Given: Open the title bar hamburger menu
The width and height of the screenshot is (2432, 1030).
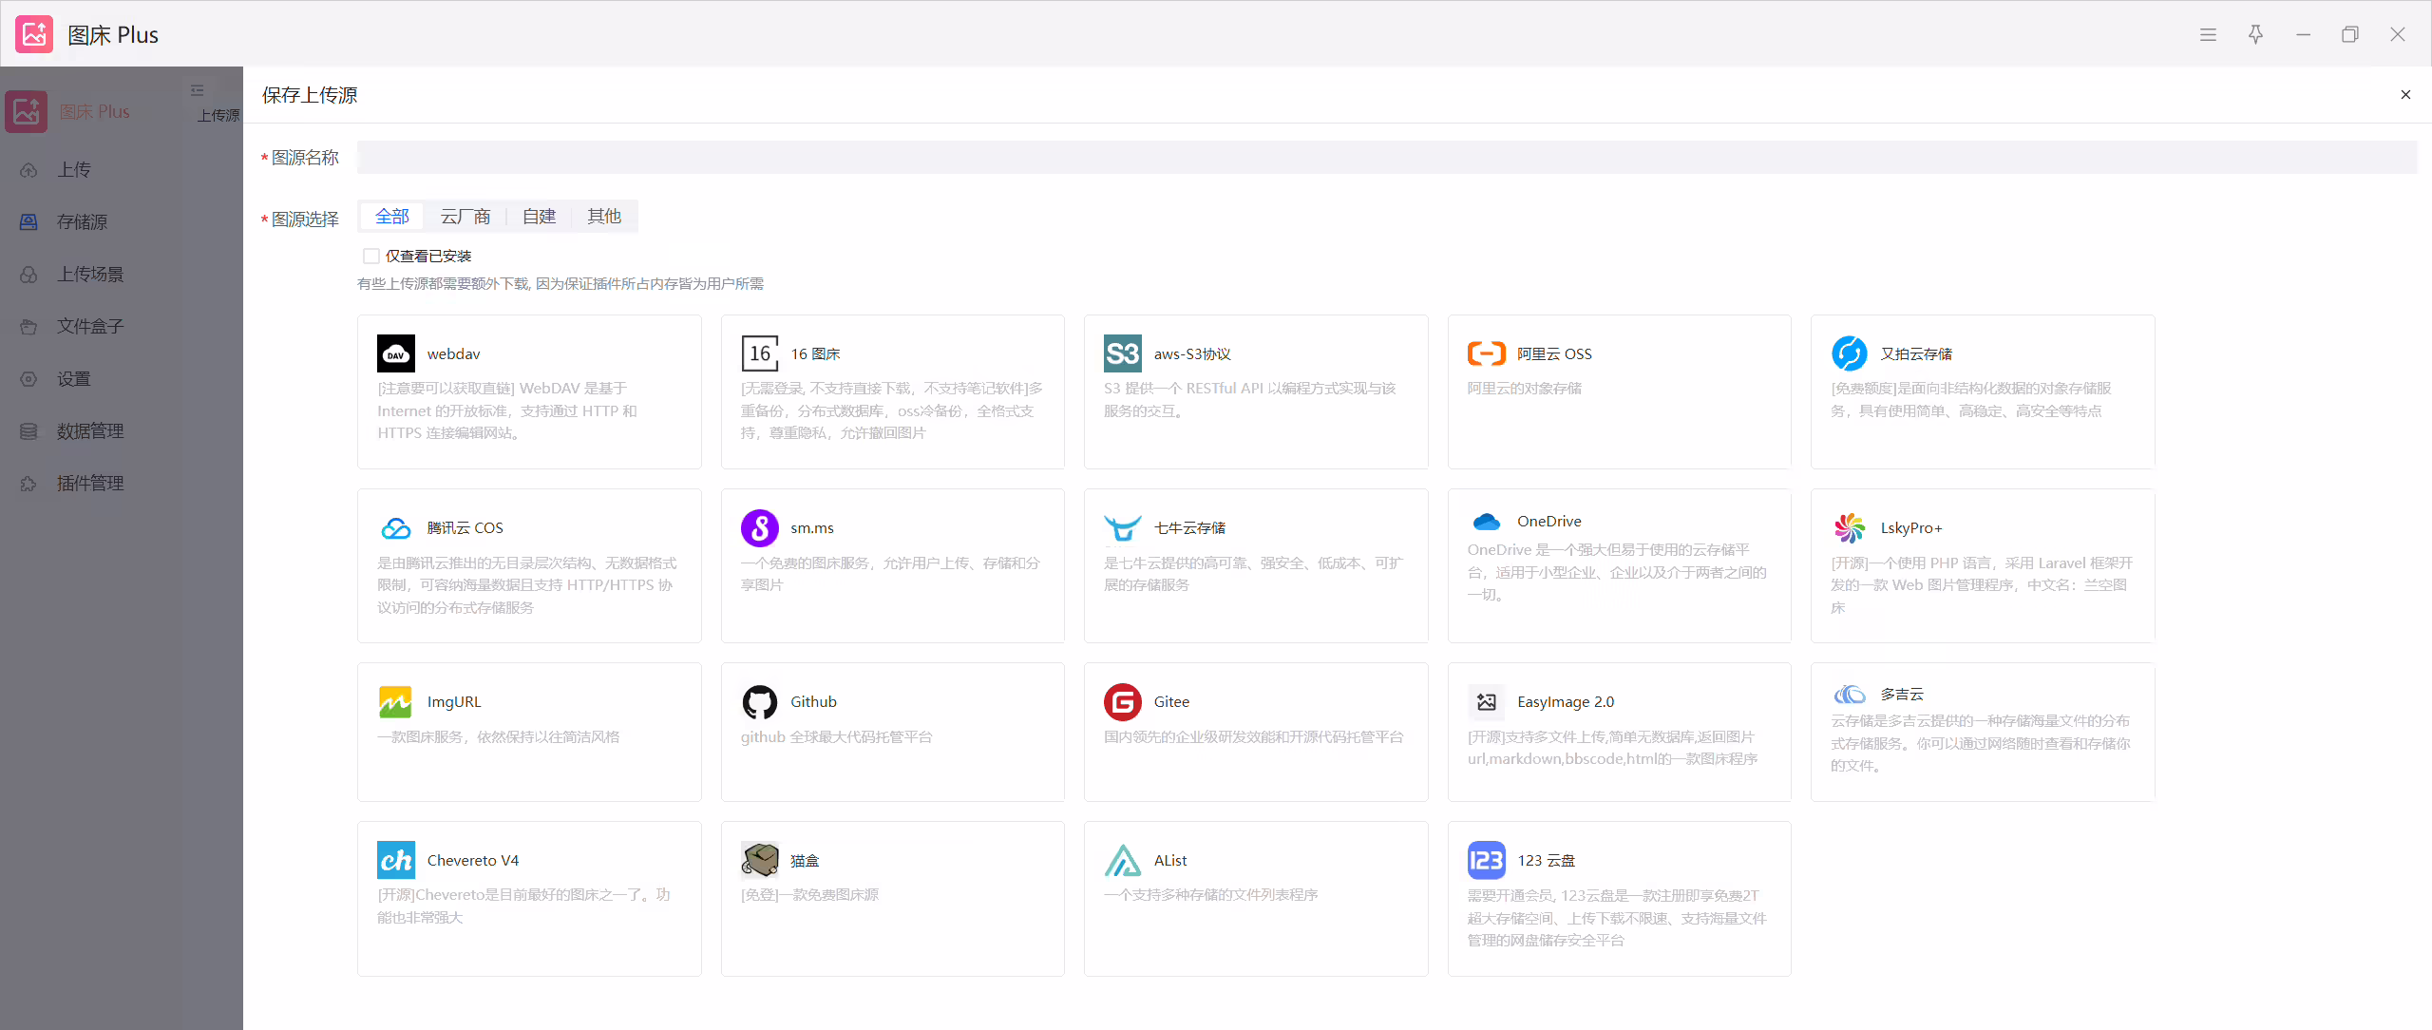Looking at the screenshot, I should [2208, 34].
